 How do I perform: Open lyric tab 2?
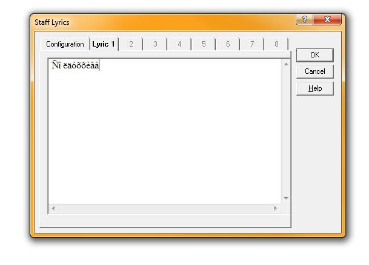tap(131, 44)
